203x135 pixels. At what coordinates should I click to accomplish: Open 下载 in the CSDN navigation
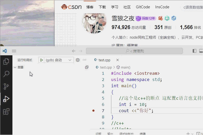click(x=102, y=7)
